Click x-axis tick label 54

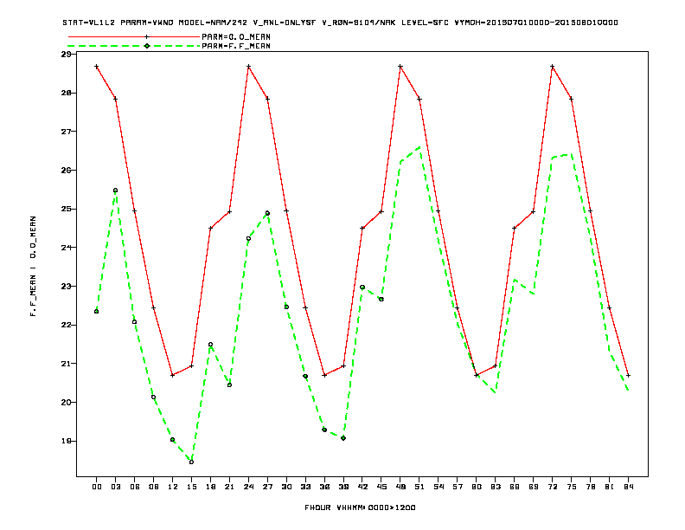click(439, 487)
